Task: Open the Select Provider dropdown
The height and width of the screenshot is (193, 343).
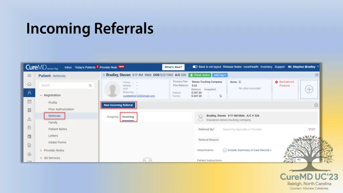Action: click(303, 140)
